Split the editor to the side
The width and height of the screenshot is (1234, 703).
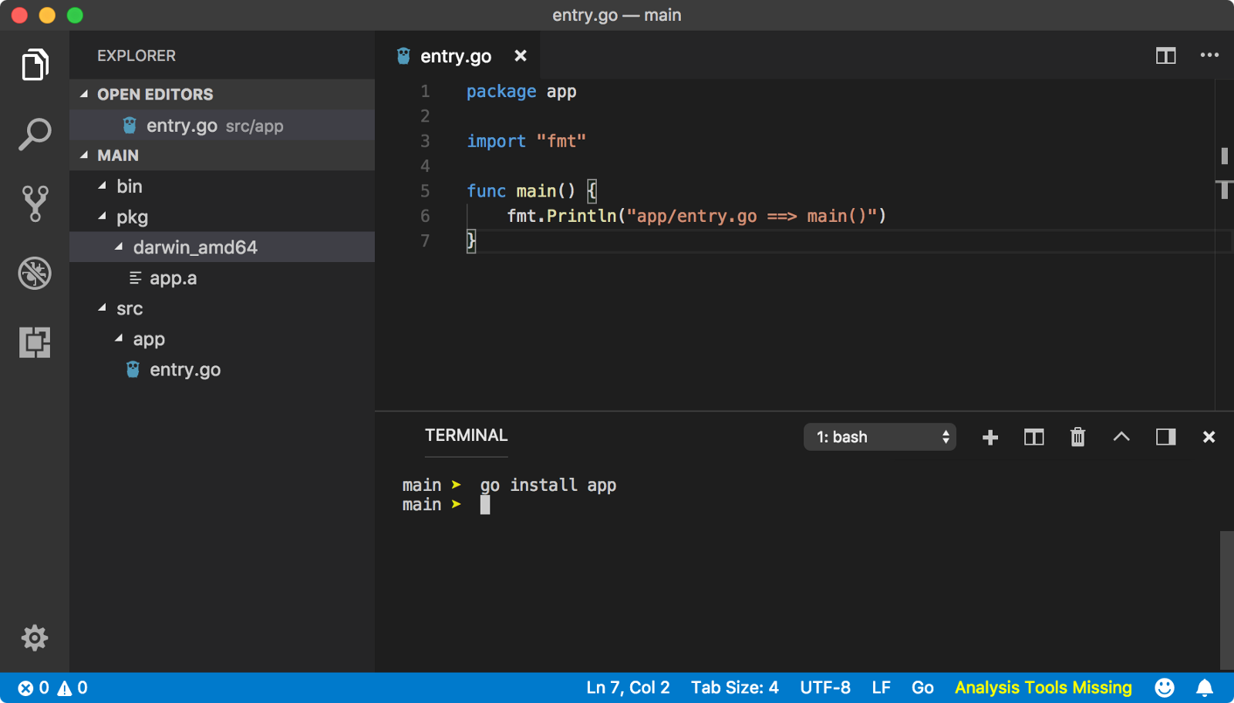1165,55
